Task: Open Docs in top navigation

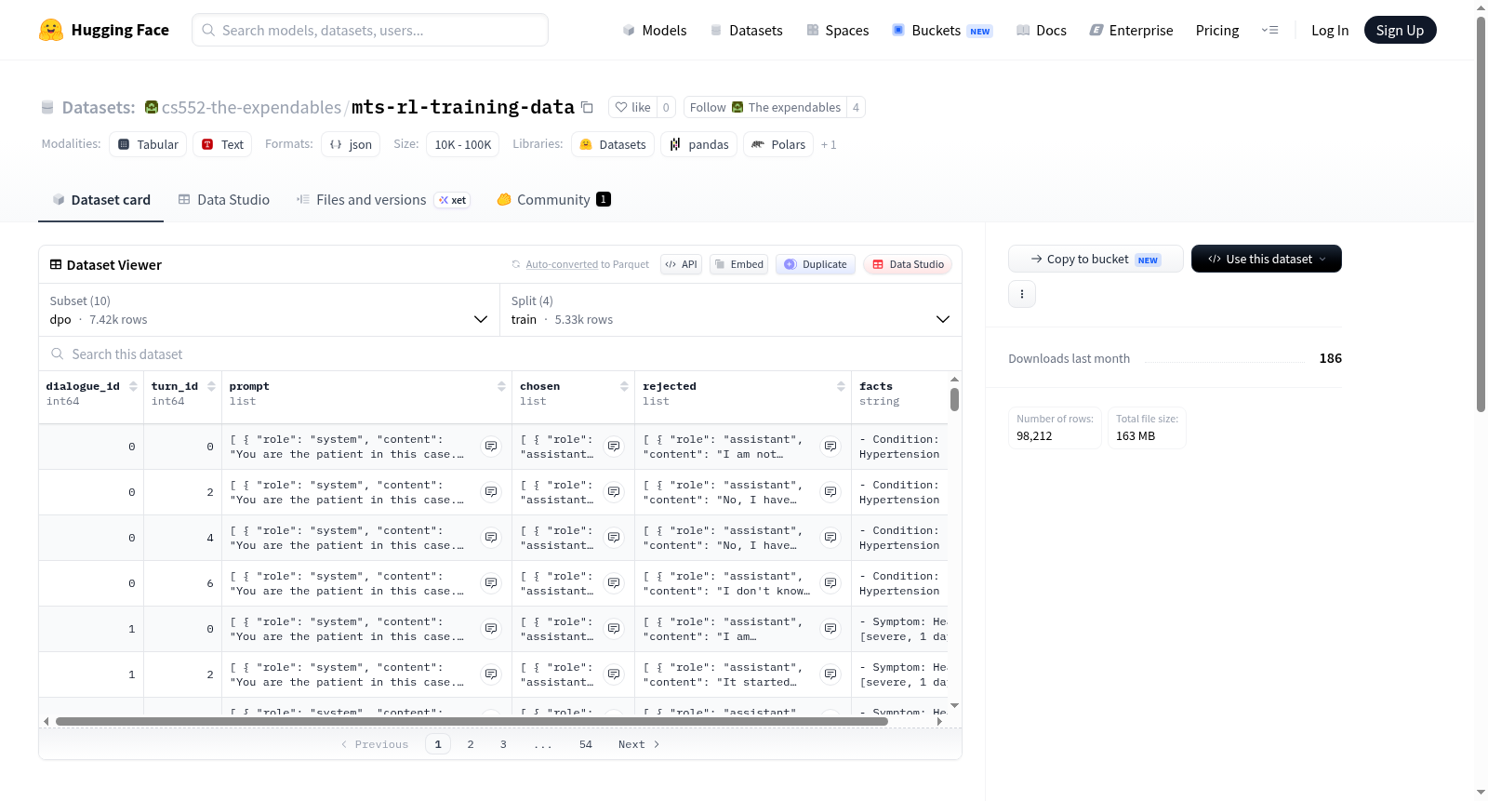Action: point(1042,30)
